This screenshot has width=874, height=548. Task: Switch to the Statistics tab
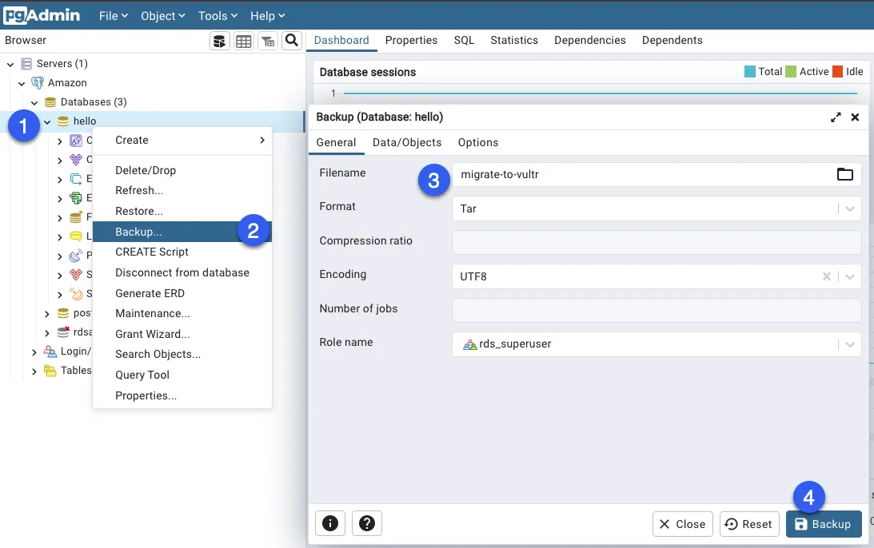click(x=514, y=40)
